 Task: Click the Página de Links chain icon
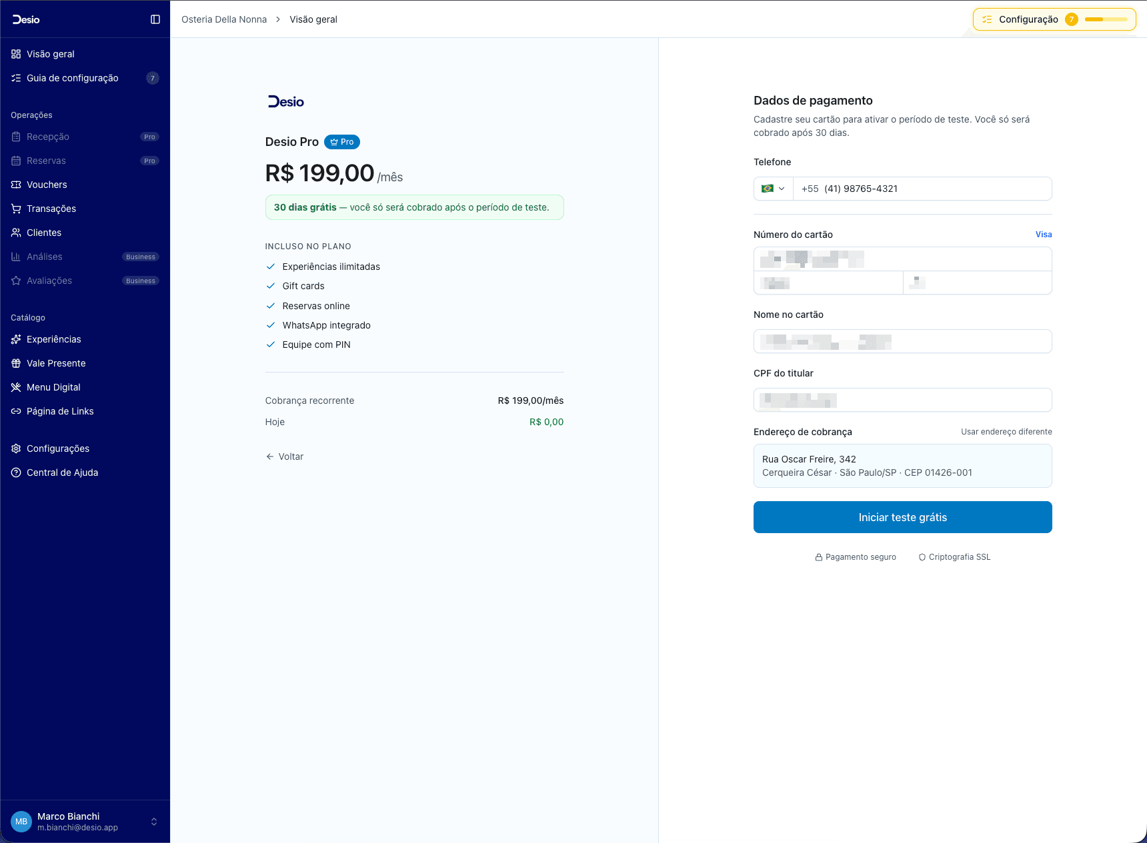[16, 411]
